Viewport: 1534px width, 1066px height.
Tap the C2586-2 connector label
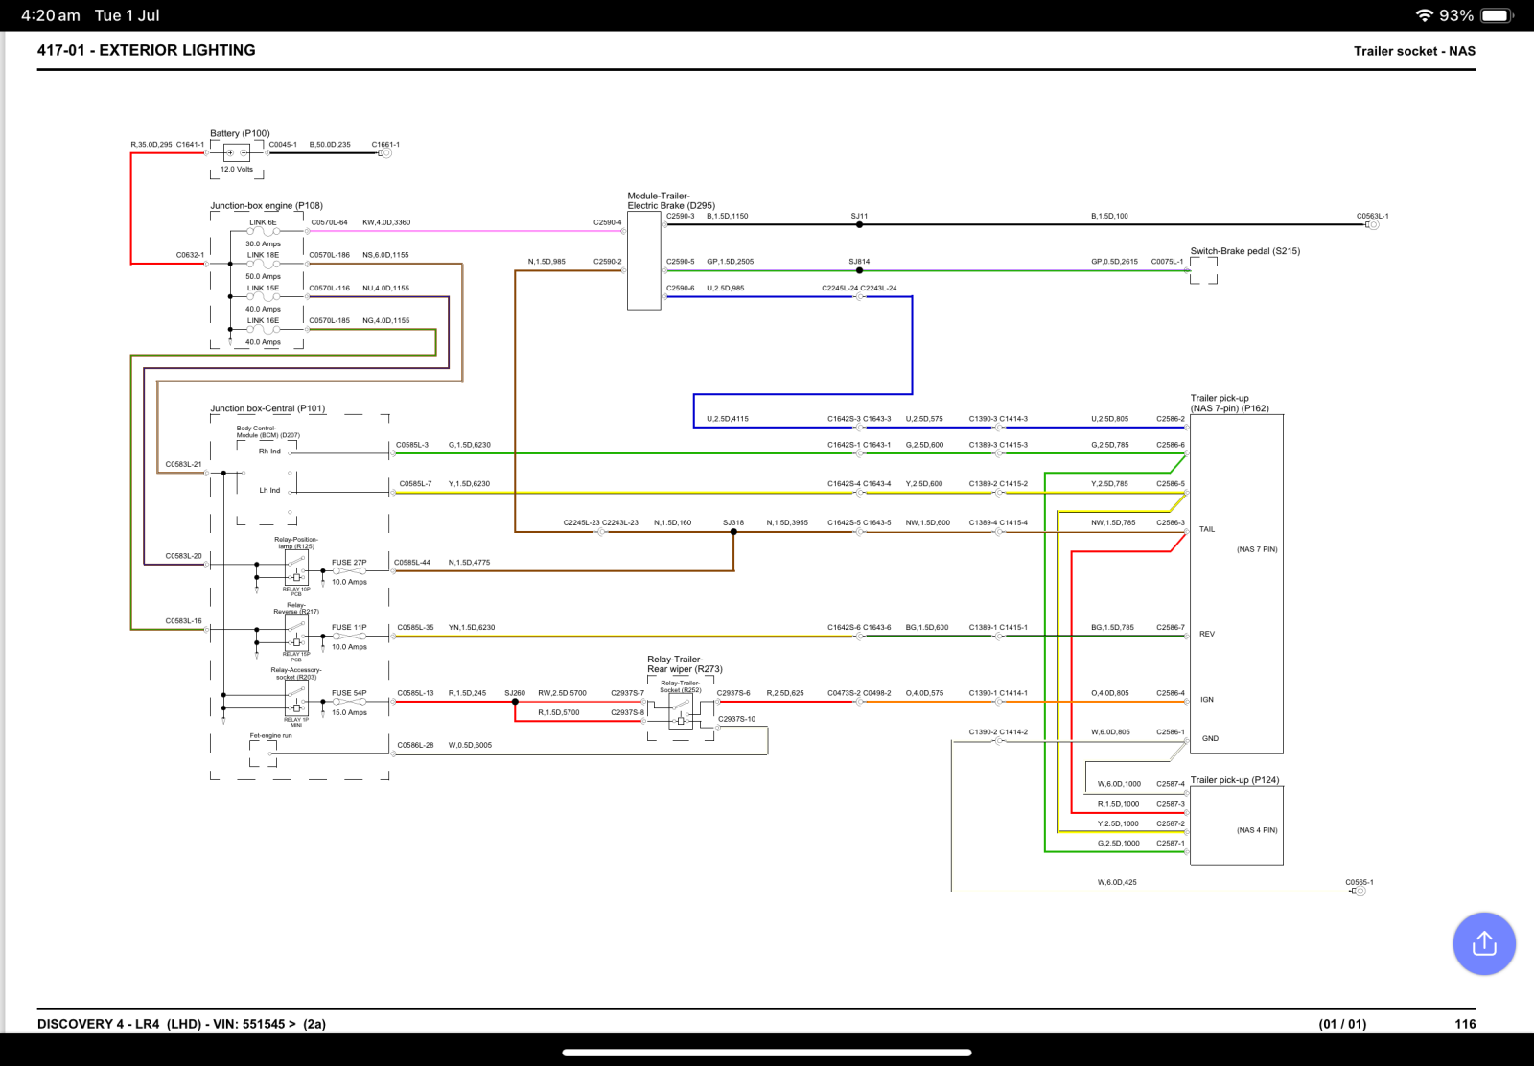point(1171,419)
